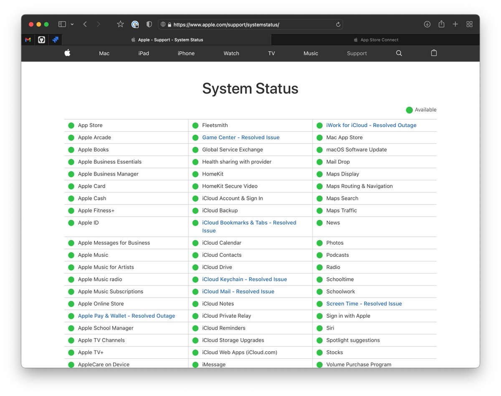Click the green status dot beside Siri
This screenshot has height=396, width=501.
click(319, 328)
